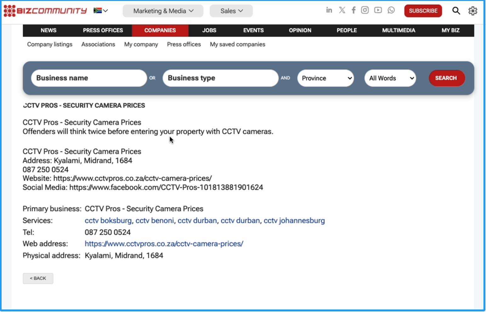Screen dimensions: 486x312
Task: Select the Companies tab
Action: [160, 31]
